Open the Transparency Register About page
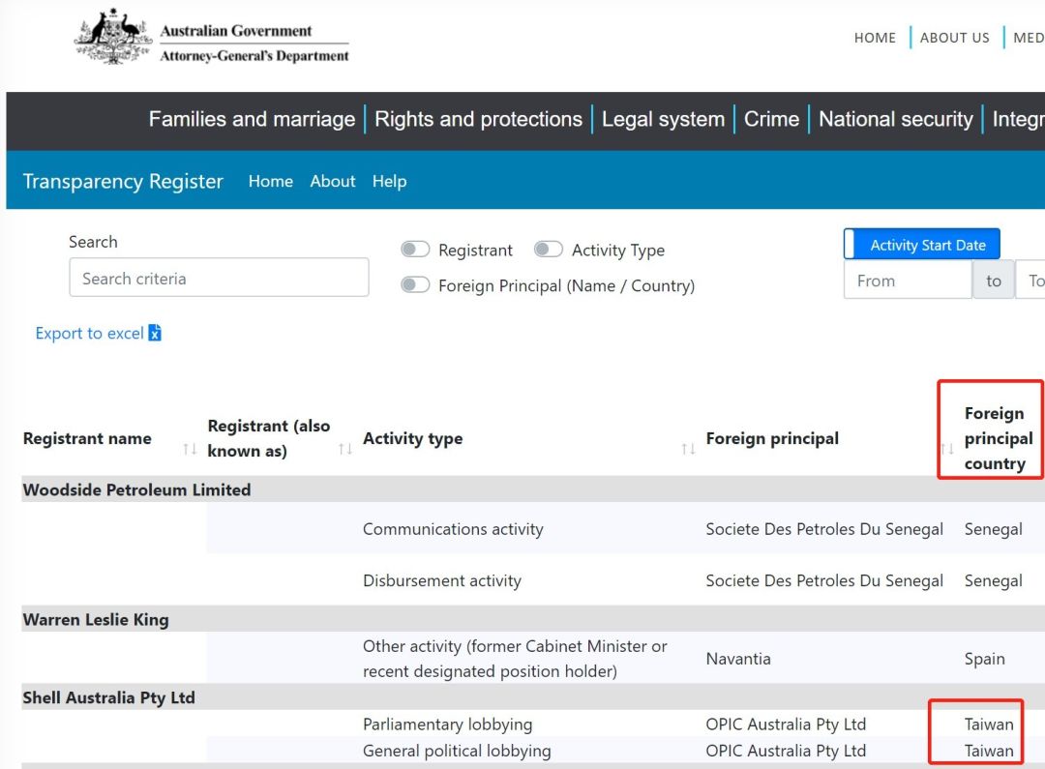 click(333, 181)
